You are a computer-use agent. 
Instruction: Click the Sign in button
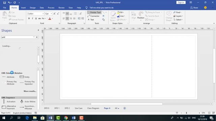181,2
